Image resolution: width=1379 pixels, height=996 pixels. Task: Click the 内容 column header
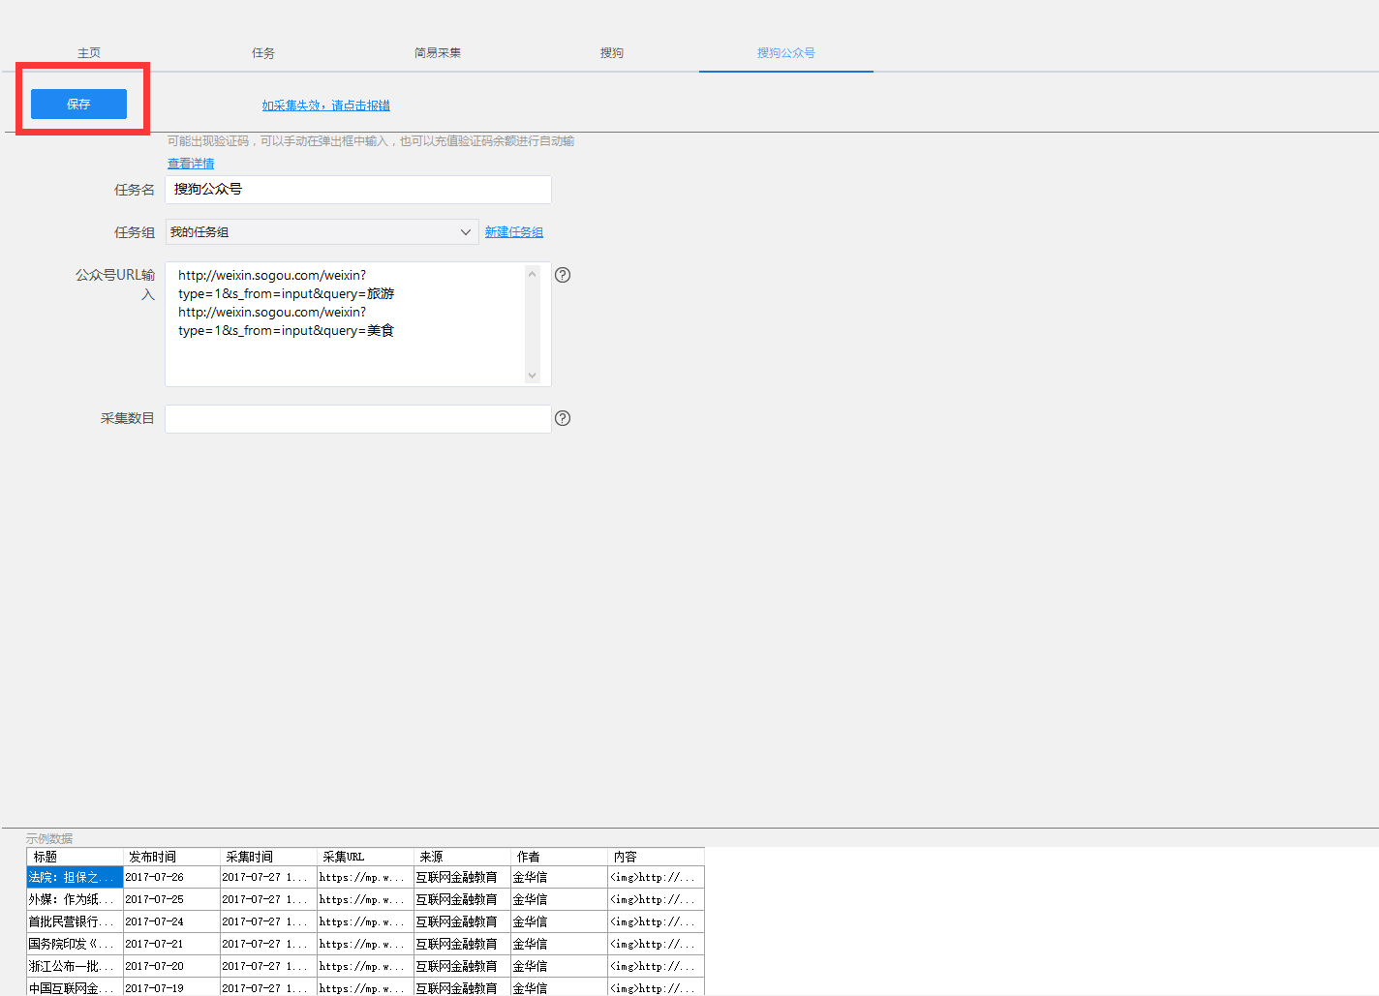[657, 857]
